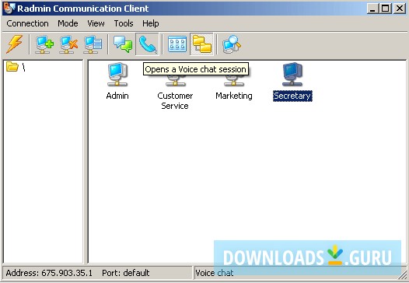409x283 pixels.
Task: Select the Customer Service computer icon
Action: pyautogui.click(x=175, y=81)
